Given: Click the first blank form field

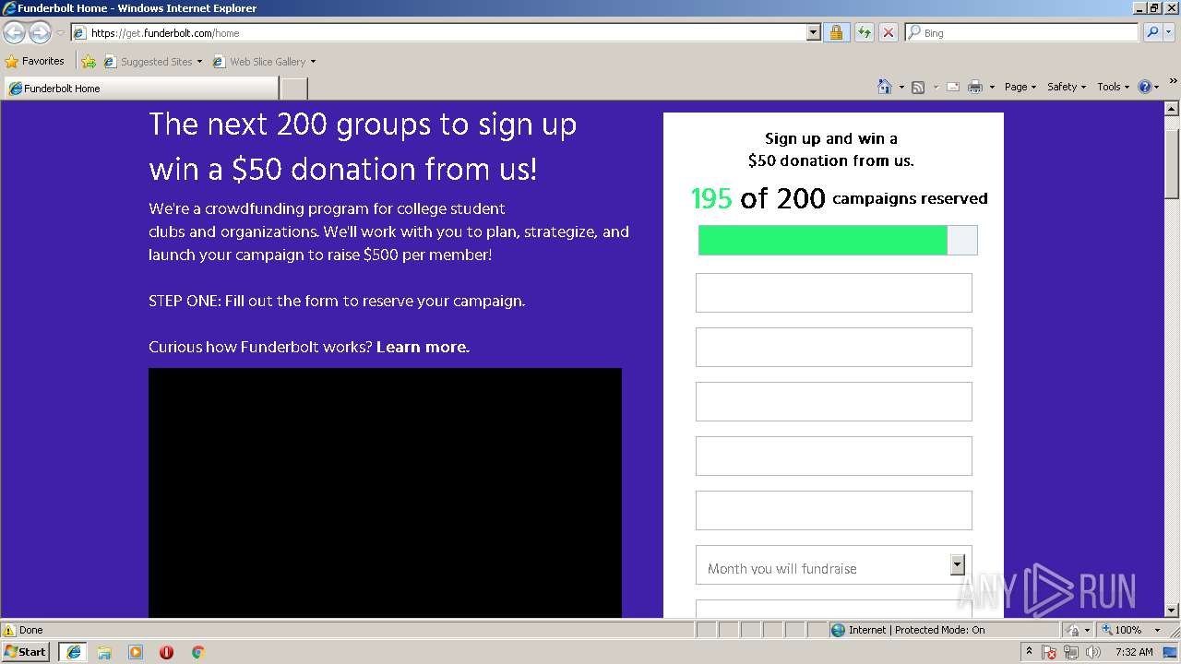Looking at the screenshot, I should coord(833,292).
